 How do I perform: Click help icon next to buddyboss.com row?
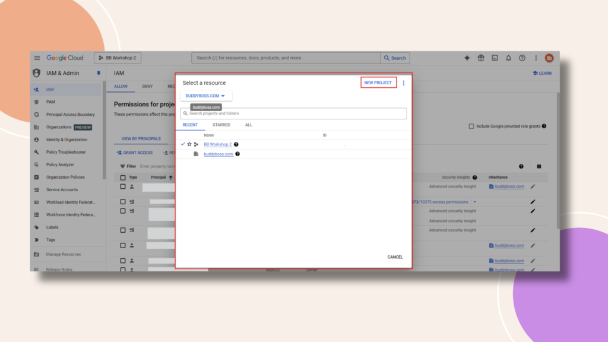coord(237,154)
